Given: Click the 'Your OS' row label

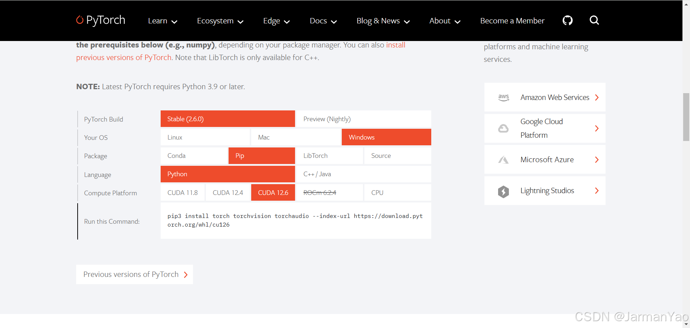Looking at the screenshot, I should [96, 138].
